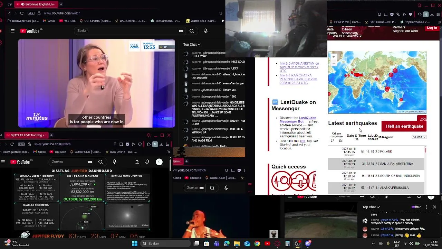
Task: Click the I felt an earthquake button
Action: pyautogui.click(x=404, y=126)
